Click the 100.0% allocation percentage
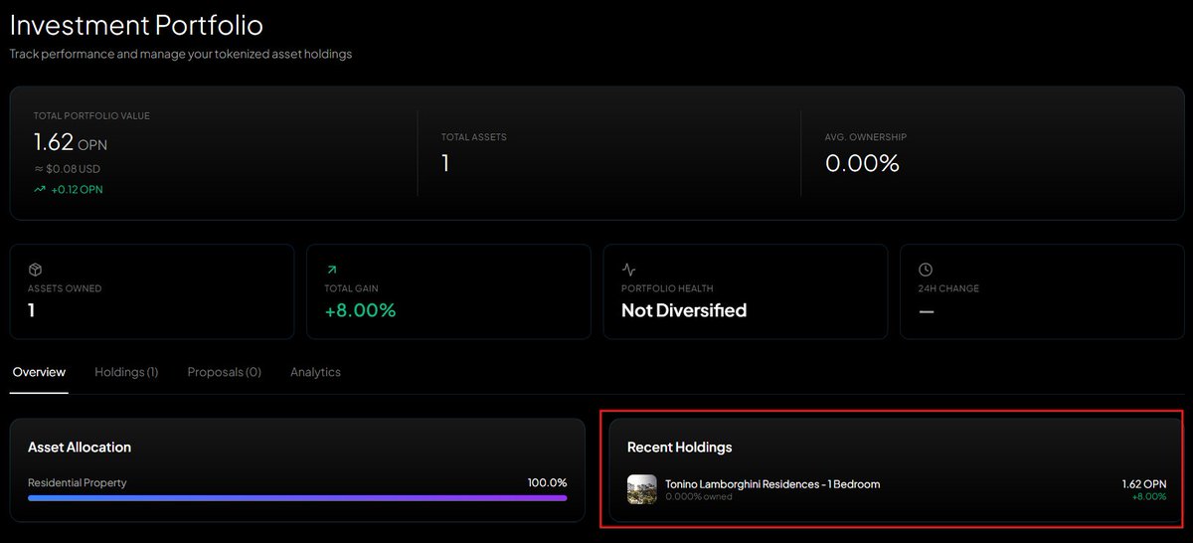1193x543 pixels. coord(547,482)
